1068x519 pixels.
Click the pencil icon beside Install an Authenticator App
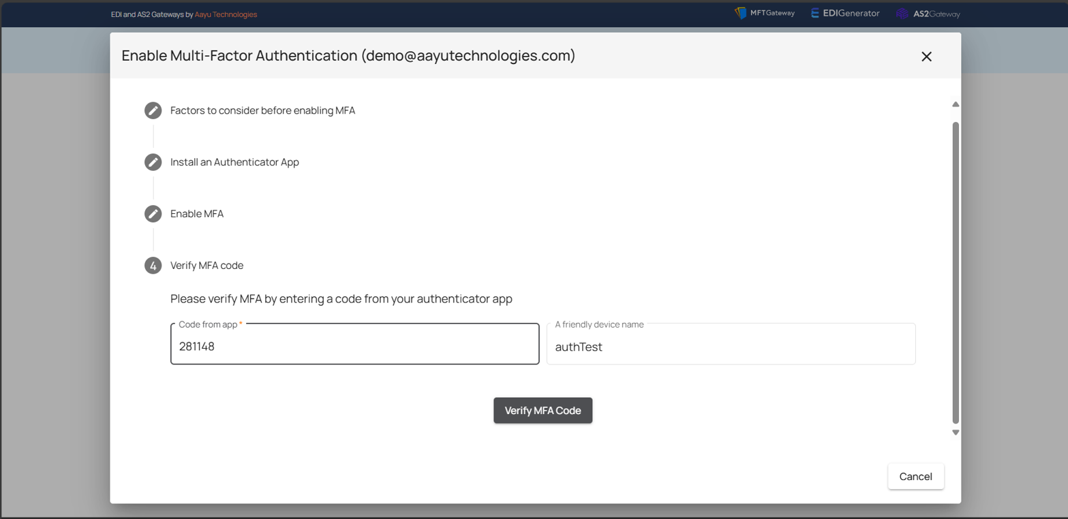coord(153,162)
